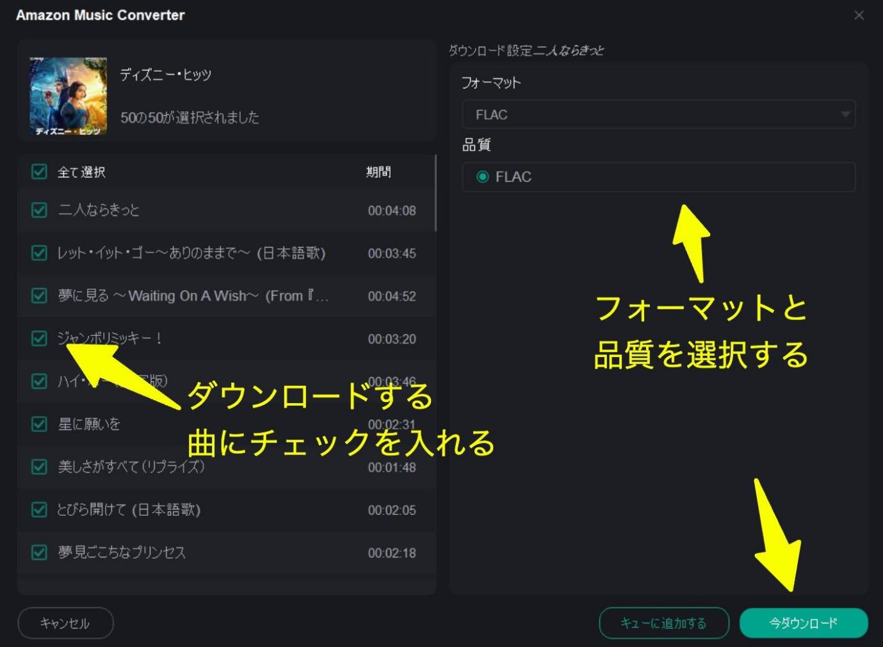Select the とびら開けて (日本語歌) title
Viewport: 883px width, 647px height.
pyautogui.click(x=129, y=509)
